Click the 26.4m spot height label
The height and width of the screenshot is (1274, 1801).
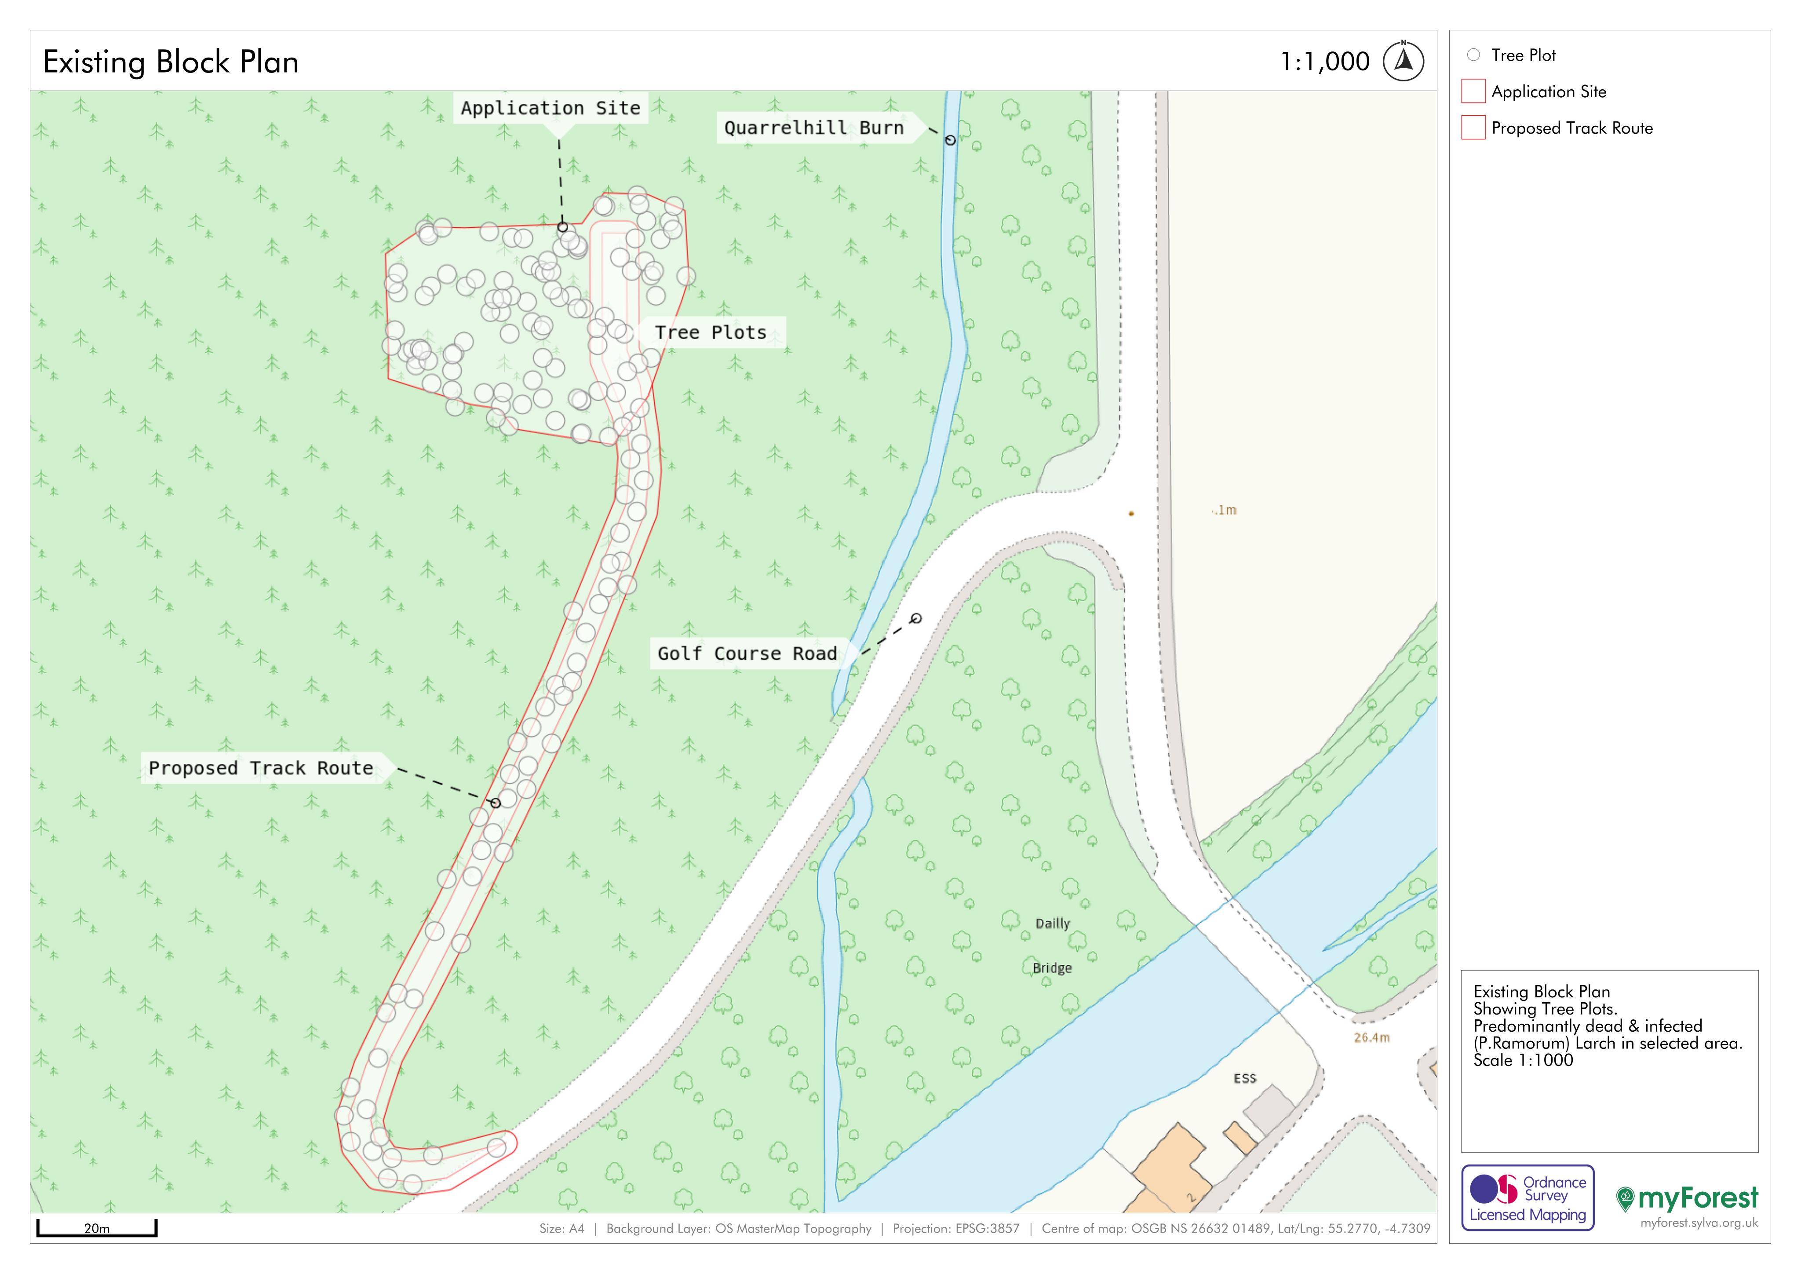coord(1372,1038)
